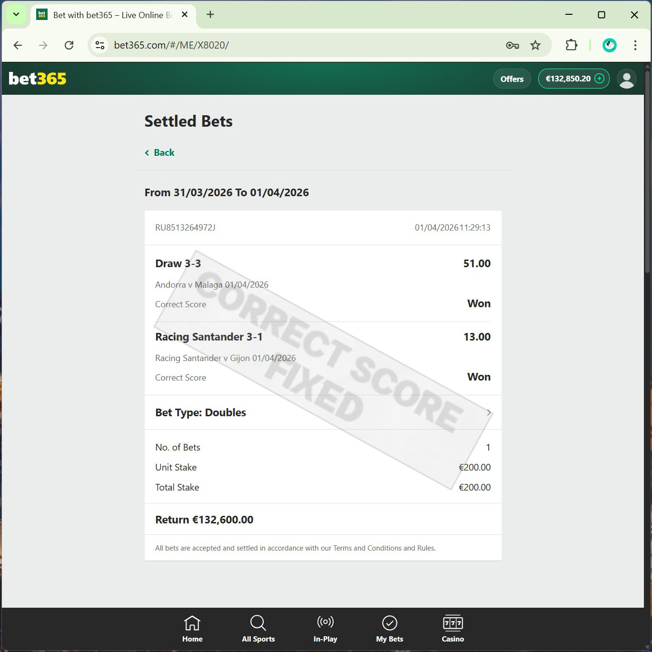Screen dimensions: 652x652
Task: Click the Back link above settled bets
Action: (159, 152)
